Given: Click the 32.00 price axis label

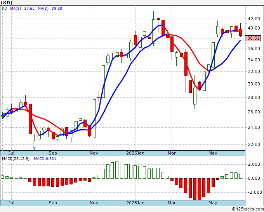Looking at the screenshot, I should click(254, 71).
